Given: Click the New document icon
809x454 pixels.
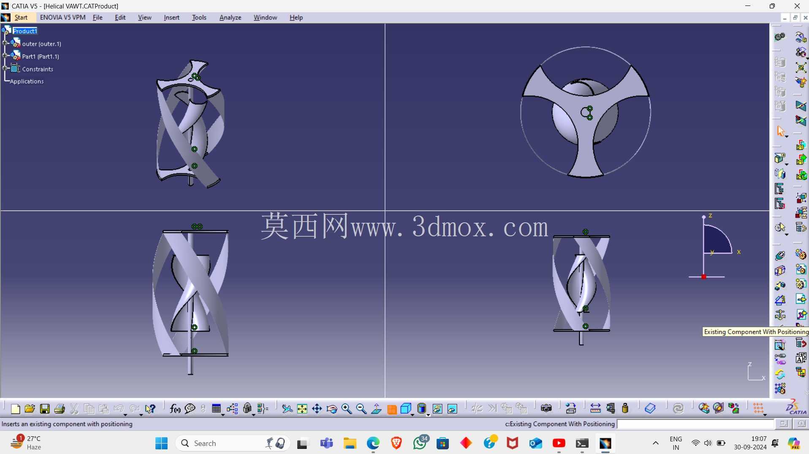Looking at the screenshot, I should pyautogui.click(x=15, y=408).
